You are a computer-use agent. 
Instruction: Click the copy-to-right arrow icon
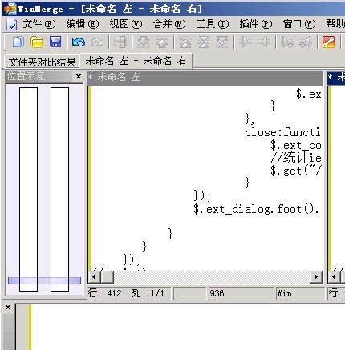pyautogui.click(x=245, y=42)
